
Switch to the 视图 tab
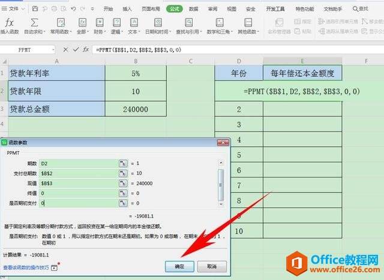tap(232, 9)
